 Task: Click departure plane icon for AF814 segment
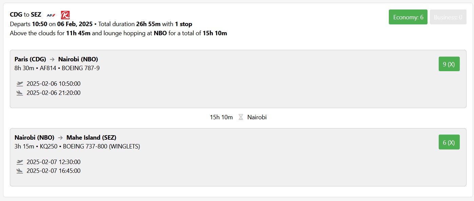pyautogui.click(x=20, y=84)
